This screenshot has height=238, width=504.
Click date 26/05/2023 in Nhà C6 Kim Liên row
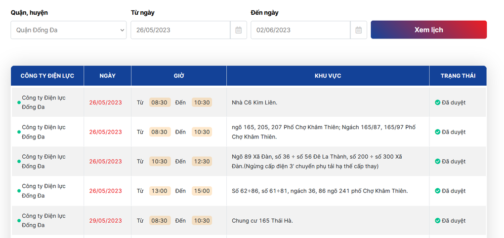pyautogui.click(x=105, y=102)
